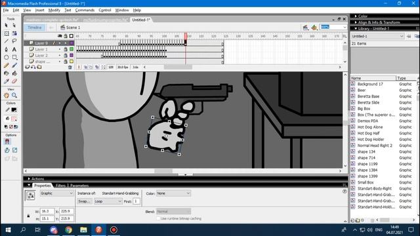The height and width of the screenshot is (236, 420).
Task: Expand the Color panel
Action: point(356,16)
